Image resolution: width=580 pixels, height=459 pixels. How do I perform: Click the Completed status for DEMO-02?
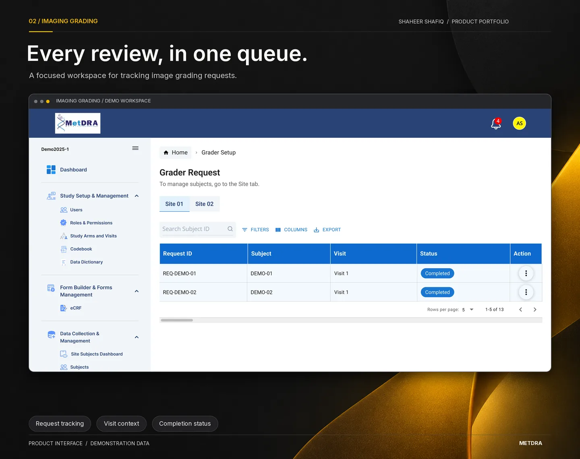(x=437, y=292)
